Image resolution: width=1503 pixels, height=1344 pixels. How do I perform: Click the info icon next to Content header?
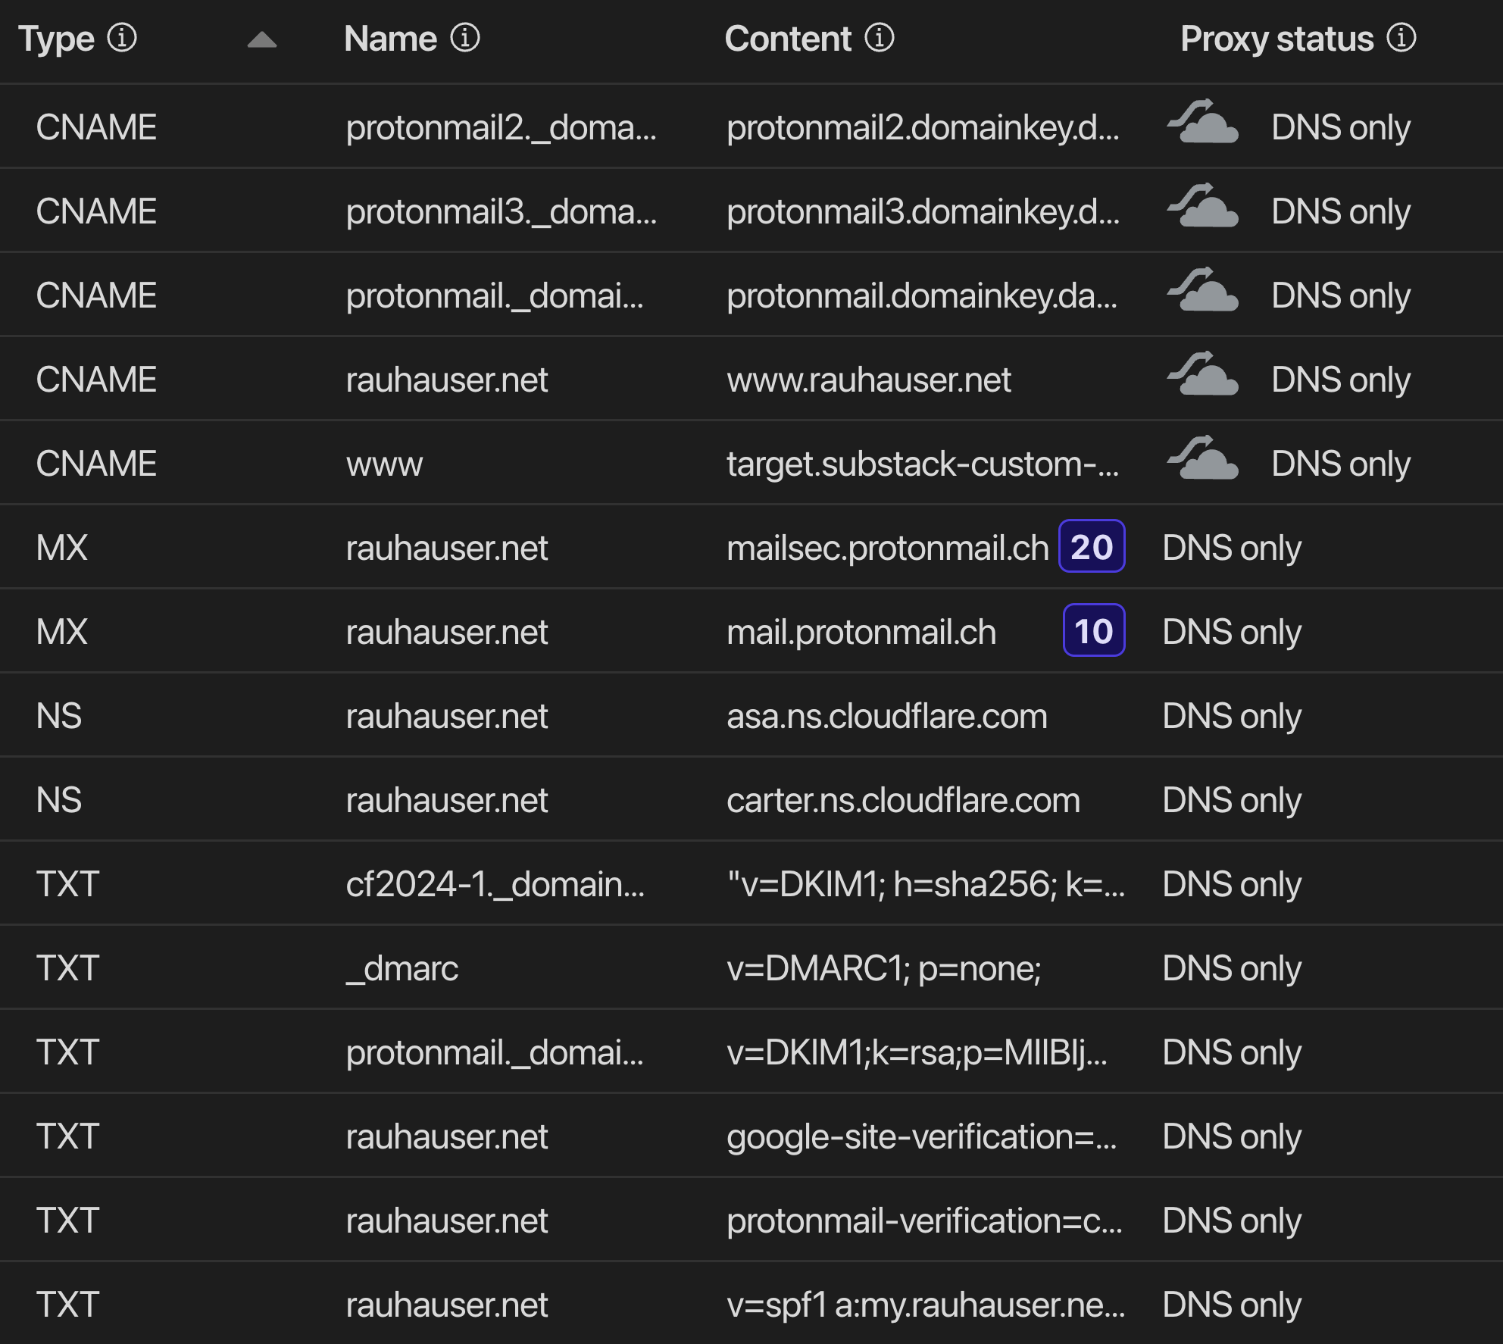click(880, 37)
